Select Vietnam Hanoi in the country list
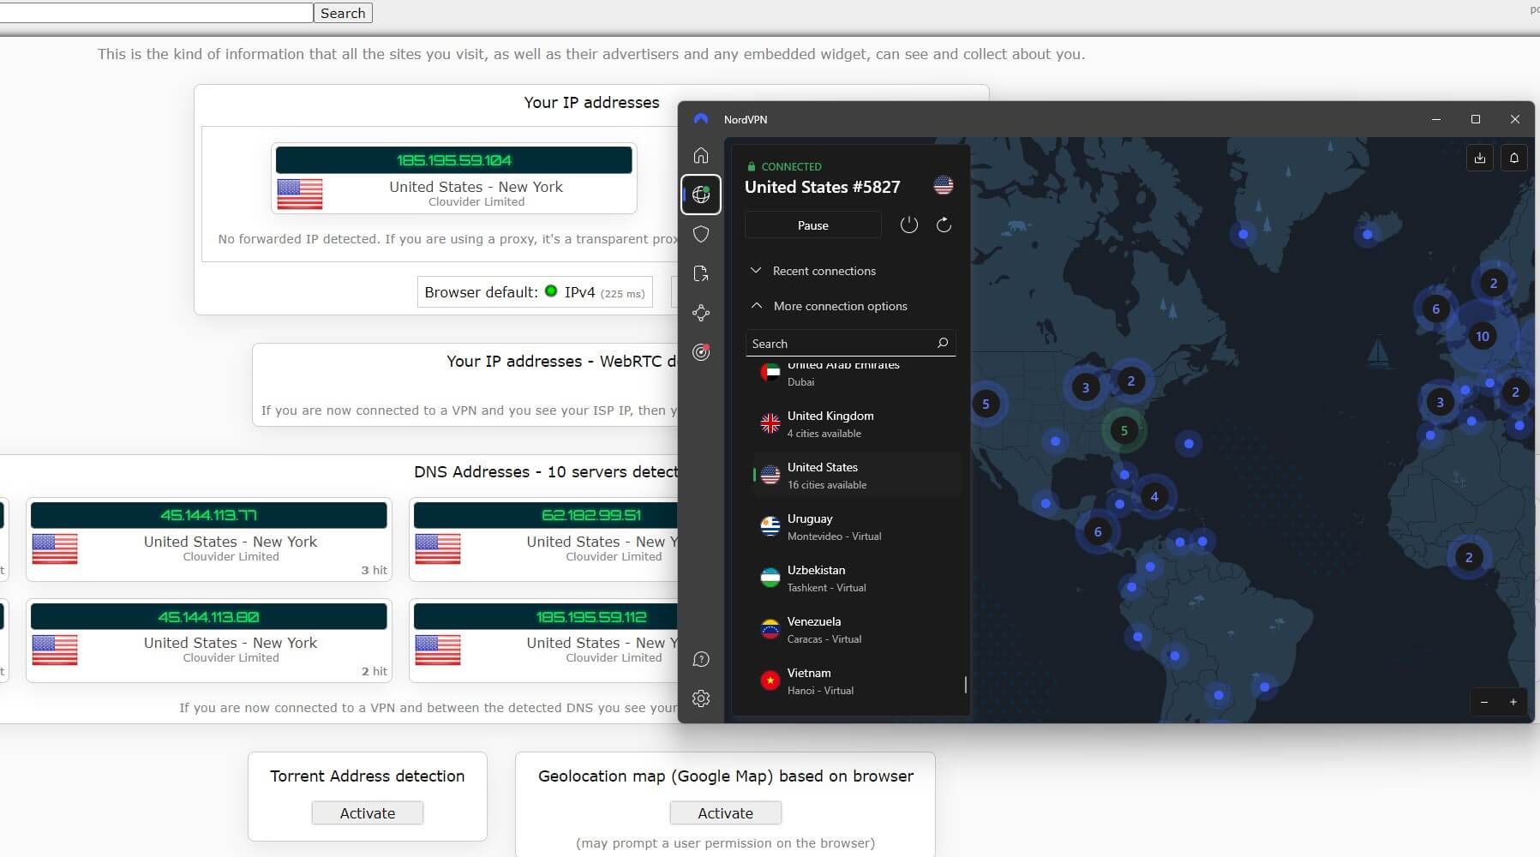 coord(856,680)
